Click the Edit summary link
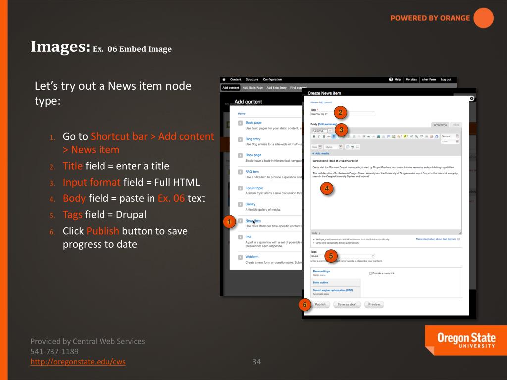Image resolution: width=507 pixels, height=380 pixels. pyautogui.click(x=328, y=124)
